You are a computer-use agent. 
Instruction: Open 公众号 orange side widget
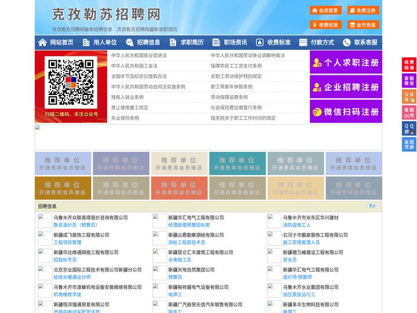(x=409, y=97)
